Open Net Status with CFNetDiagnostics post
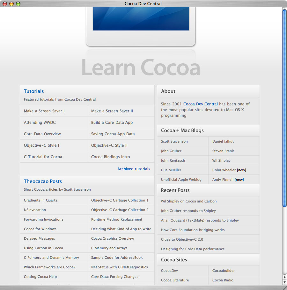 point(119,267)
